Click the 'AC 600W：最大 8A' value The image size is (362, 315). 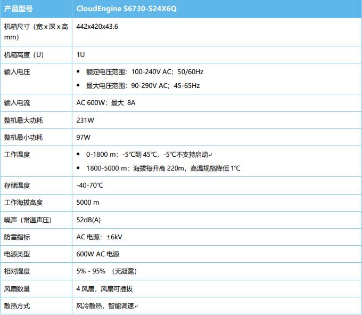tap(106, 103)
